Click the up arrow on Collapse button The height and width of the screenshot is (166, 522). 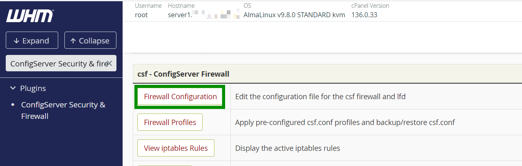73,41
